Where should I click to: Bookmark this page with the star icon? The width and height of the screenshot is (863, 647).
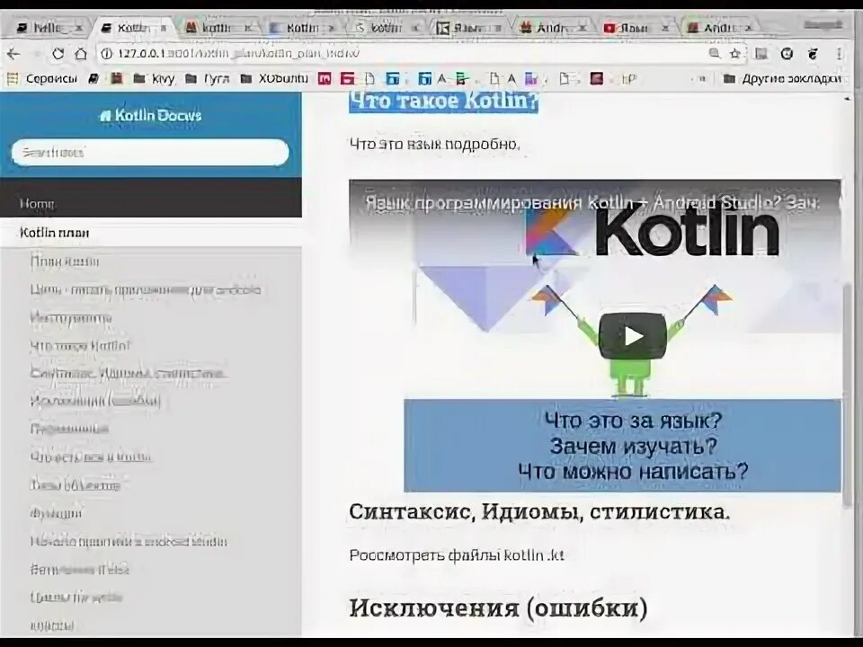734,53
